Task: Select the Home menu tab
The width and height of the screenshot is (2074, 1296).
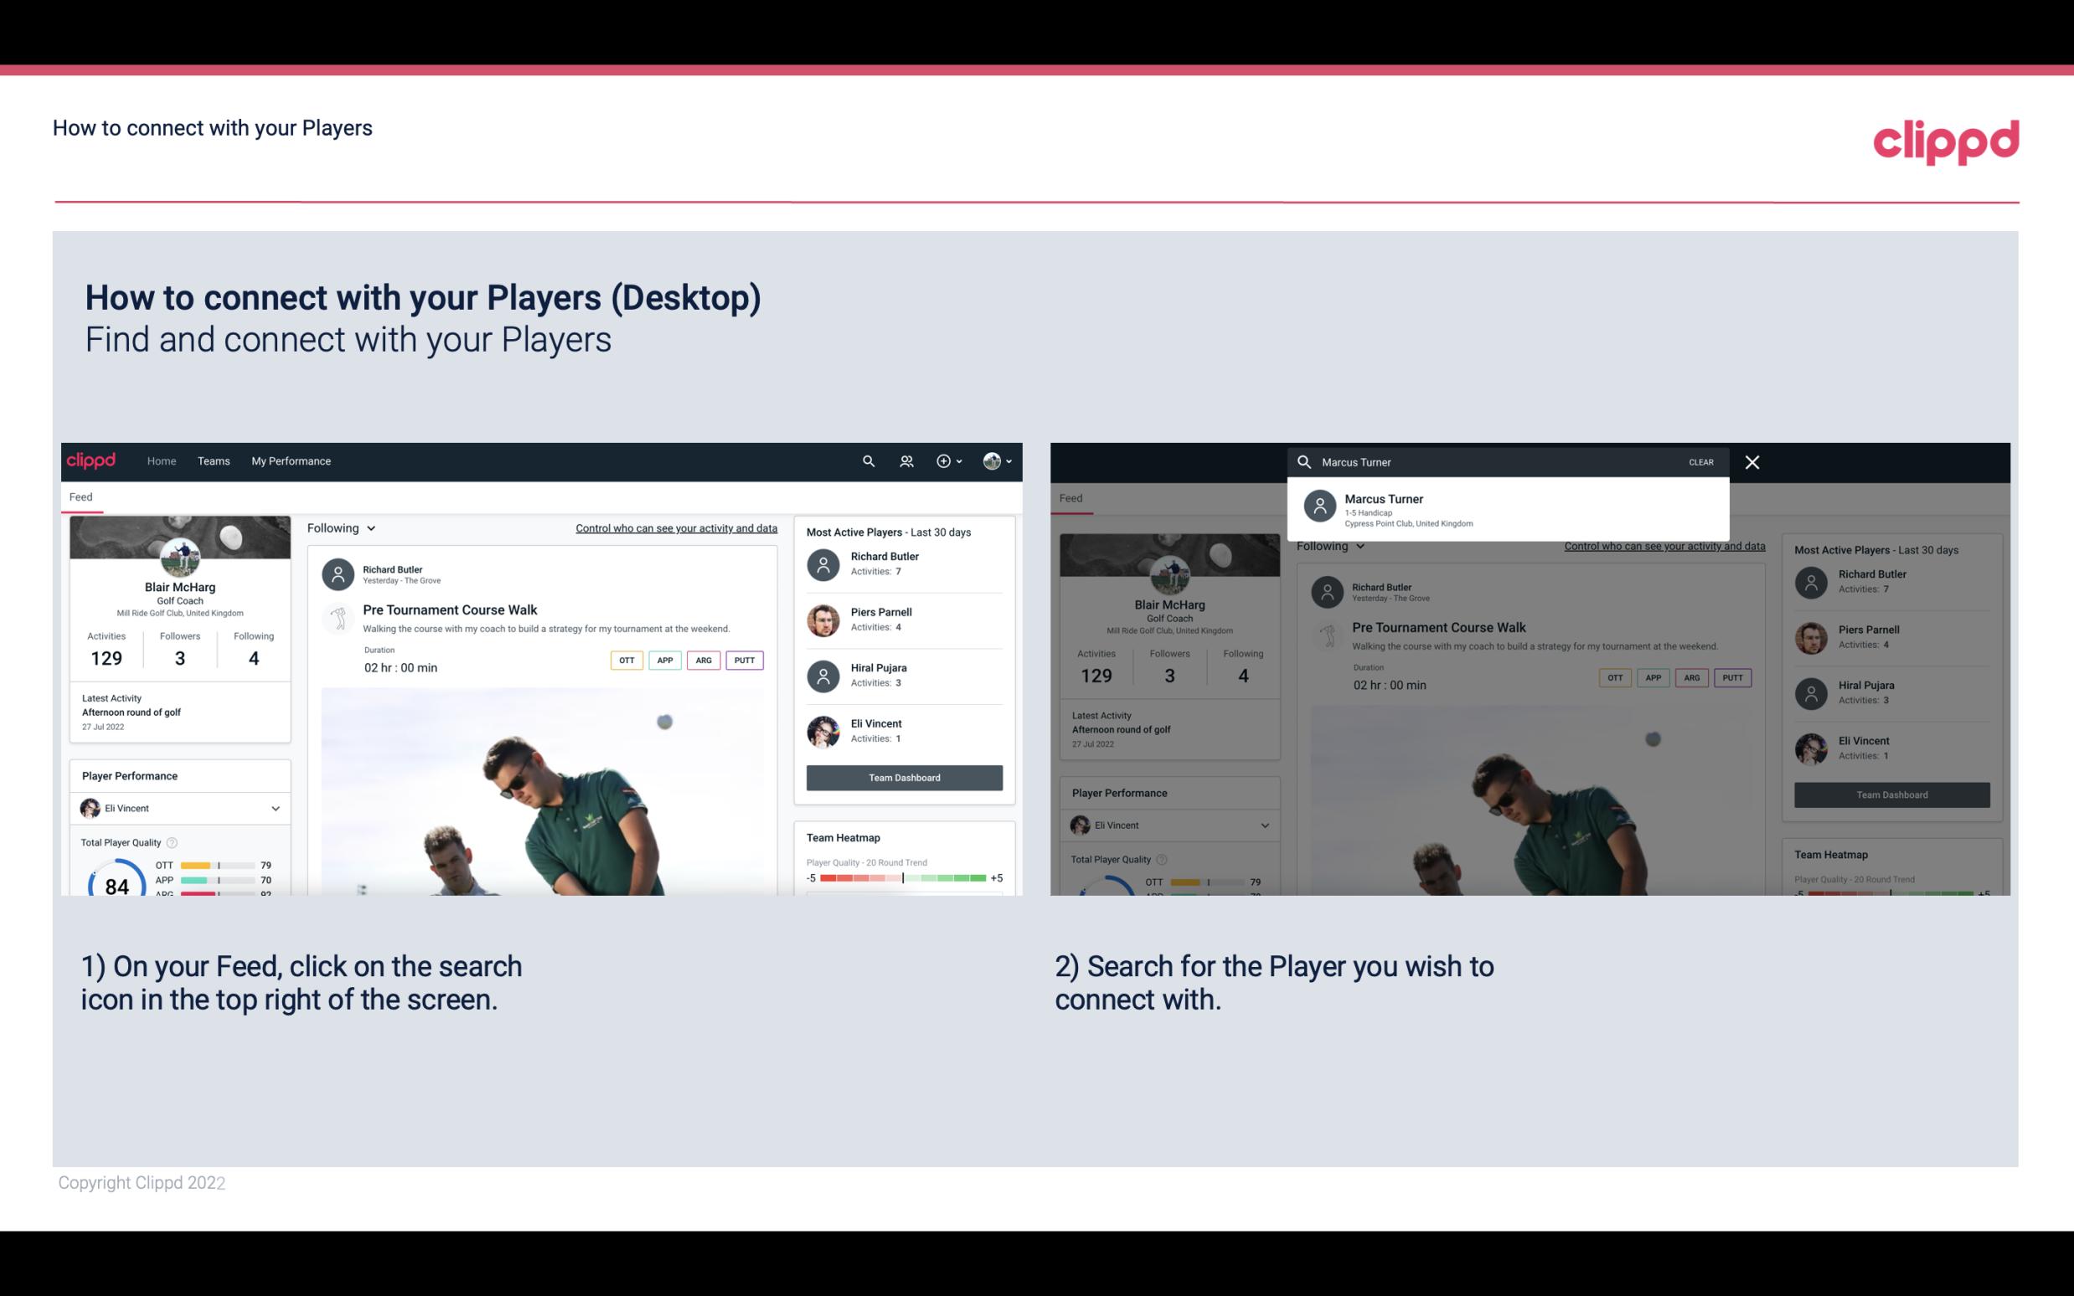Action: (x=160, y=460)
